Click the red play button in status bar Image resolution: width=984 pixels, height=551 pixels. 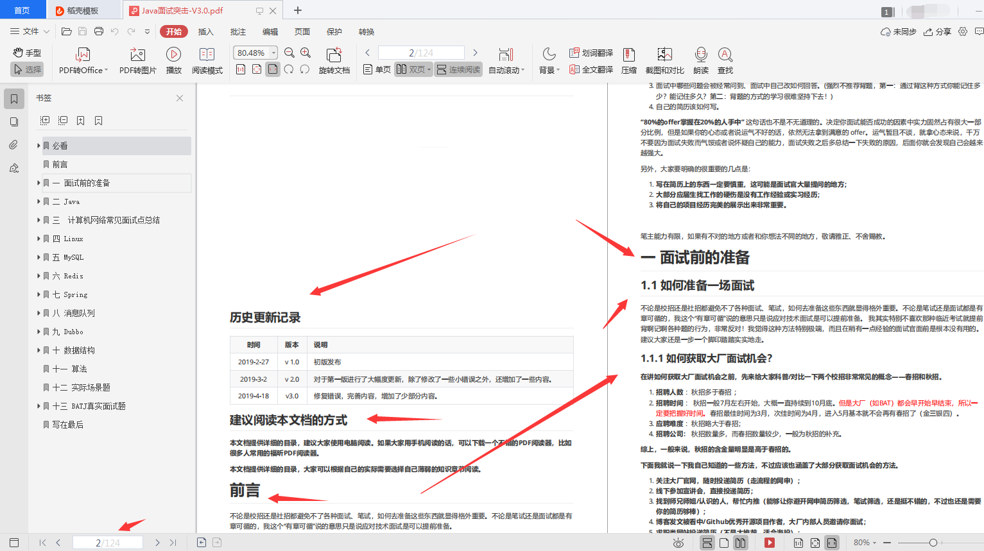pos(770,543)
